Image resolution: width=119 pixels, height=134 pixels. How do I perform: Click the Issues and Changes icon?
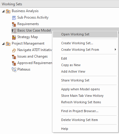(x=14, y=57)
